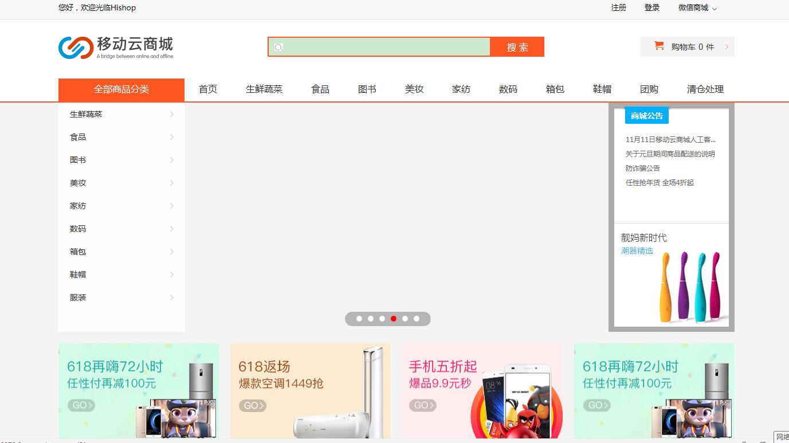Screen dimensions: 789x443
Task: Click the 靓妈新时代 heading
Action: pyautogui.click(x=644, y=237)
